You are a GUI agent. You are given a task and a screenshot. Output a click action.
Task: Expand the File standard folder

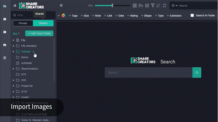(13, 46)
